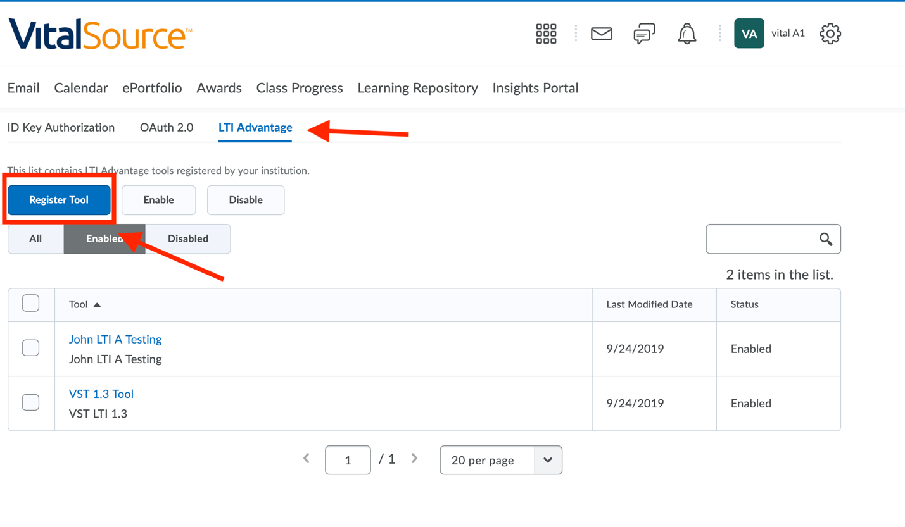Open the vital A1 user menu

click(788, 34)
